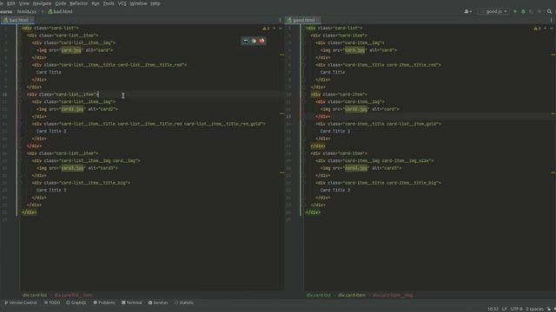The image size is (556, 312).
Task: Open left editor tab options menu
Action: 280,20
